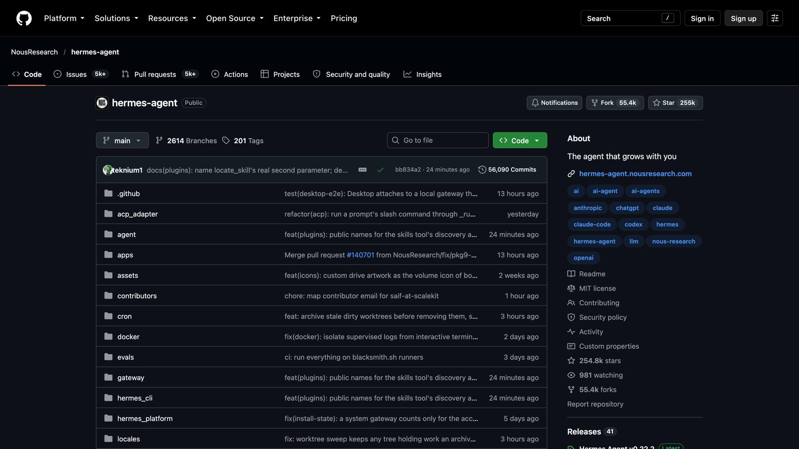Click the teknium1 avatar in commit bar
The height and width of the screenshot is (449, 799).
[107, 170]
